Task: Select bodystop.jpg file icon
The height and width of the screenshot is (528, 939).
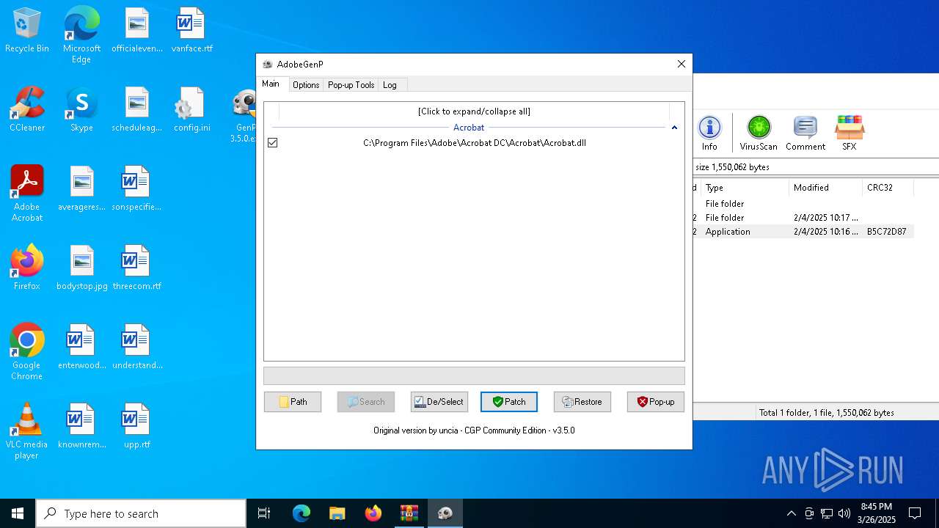Action: tap(81, 268)
